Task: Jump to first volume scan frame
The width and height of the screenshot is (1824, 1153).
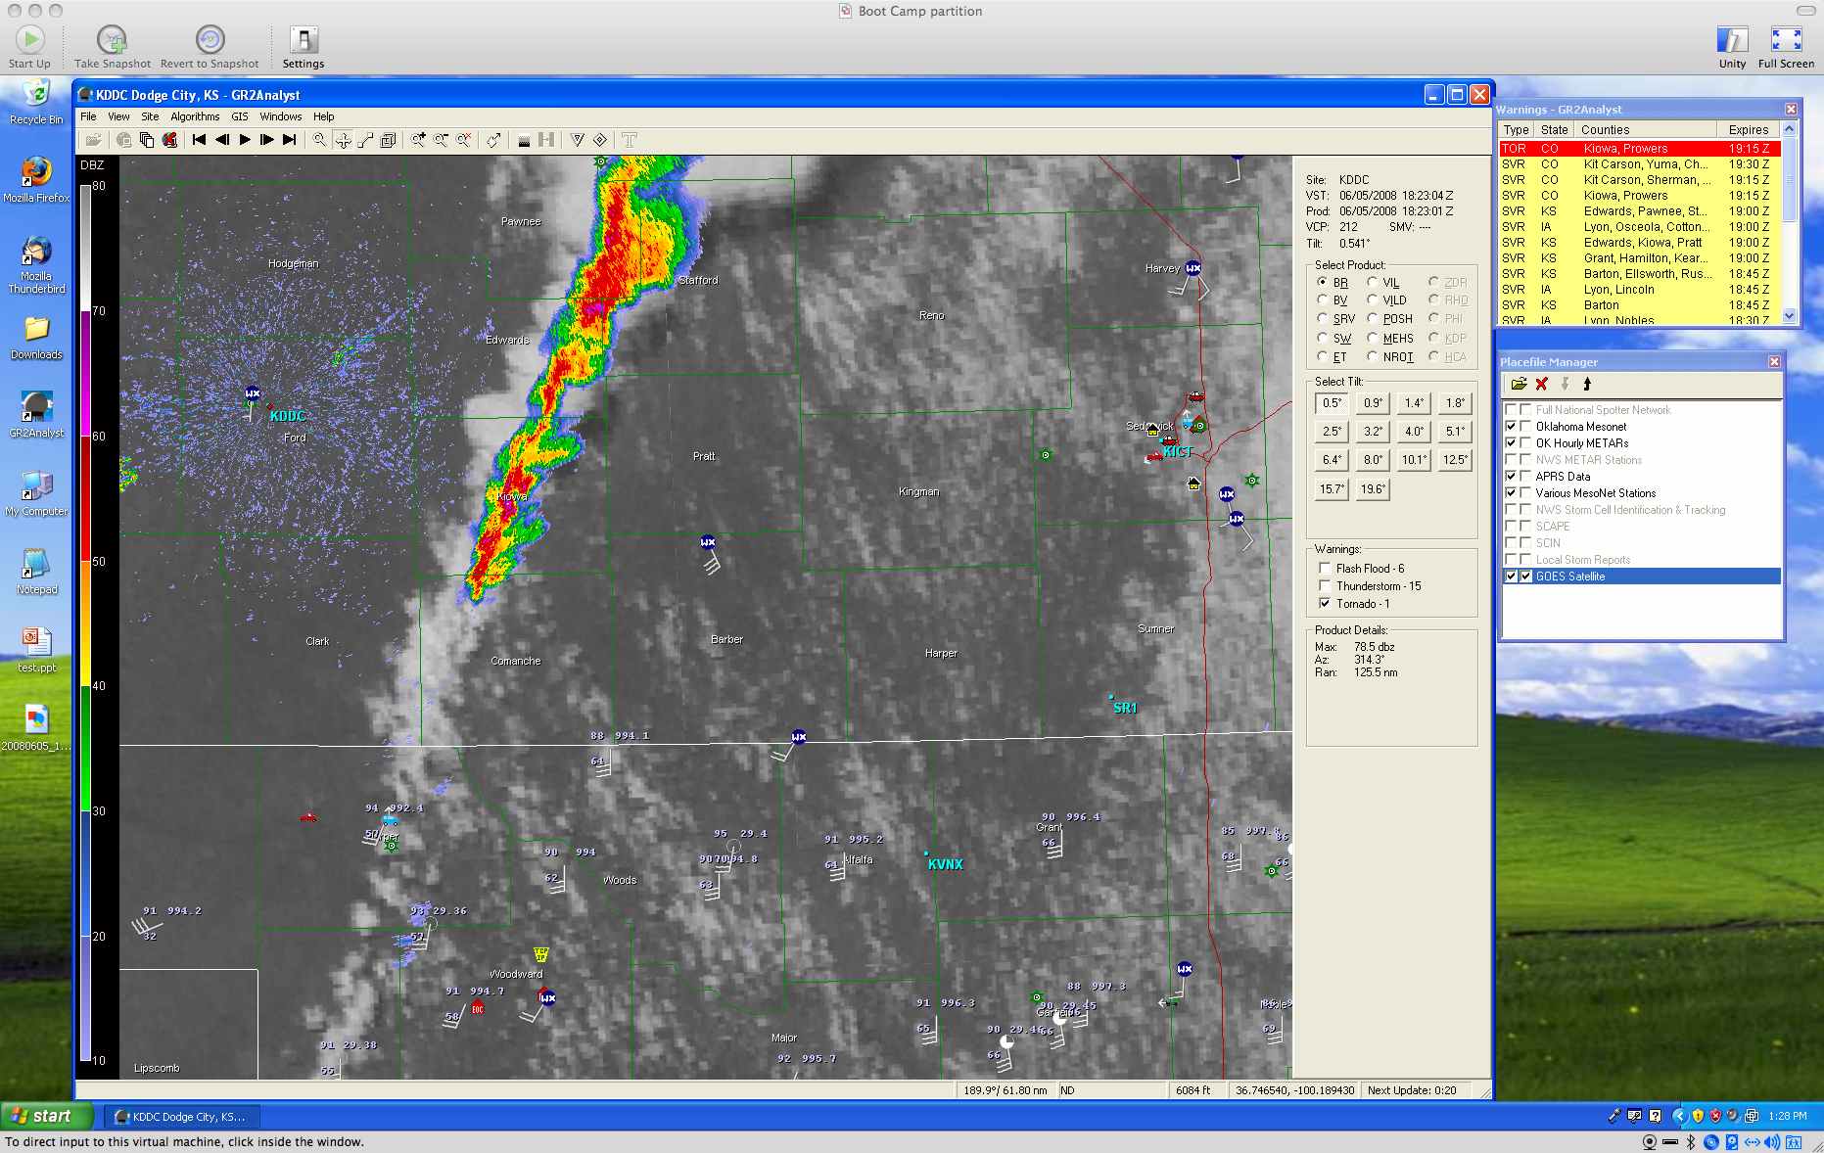Action: pos(199,140)
